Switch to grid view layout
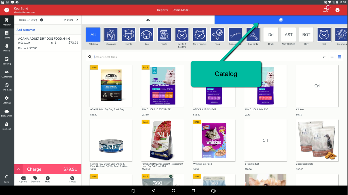This screenshot has height=195, width=348. pos(339,57)
